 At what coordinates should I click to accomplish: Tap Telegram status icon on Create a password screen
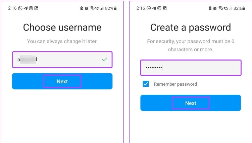(x=154, y=8)
